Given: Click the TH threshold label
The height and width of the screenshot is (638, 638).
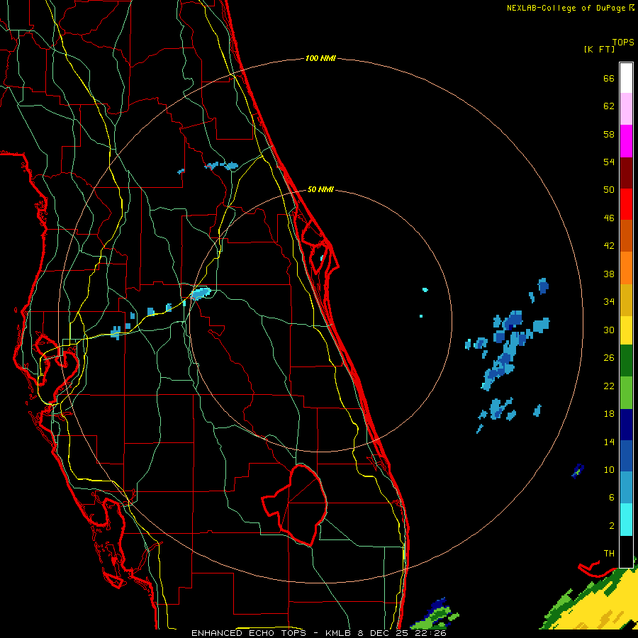Looking at the screenshot, I should [609, 554].
